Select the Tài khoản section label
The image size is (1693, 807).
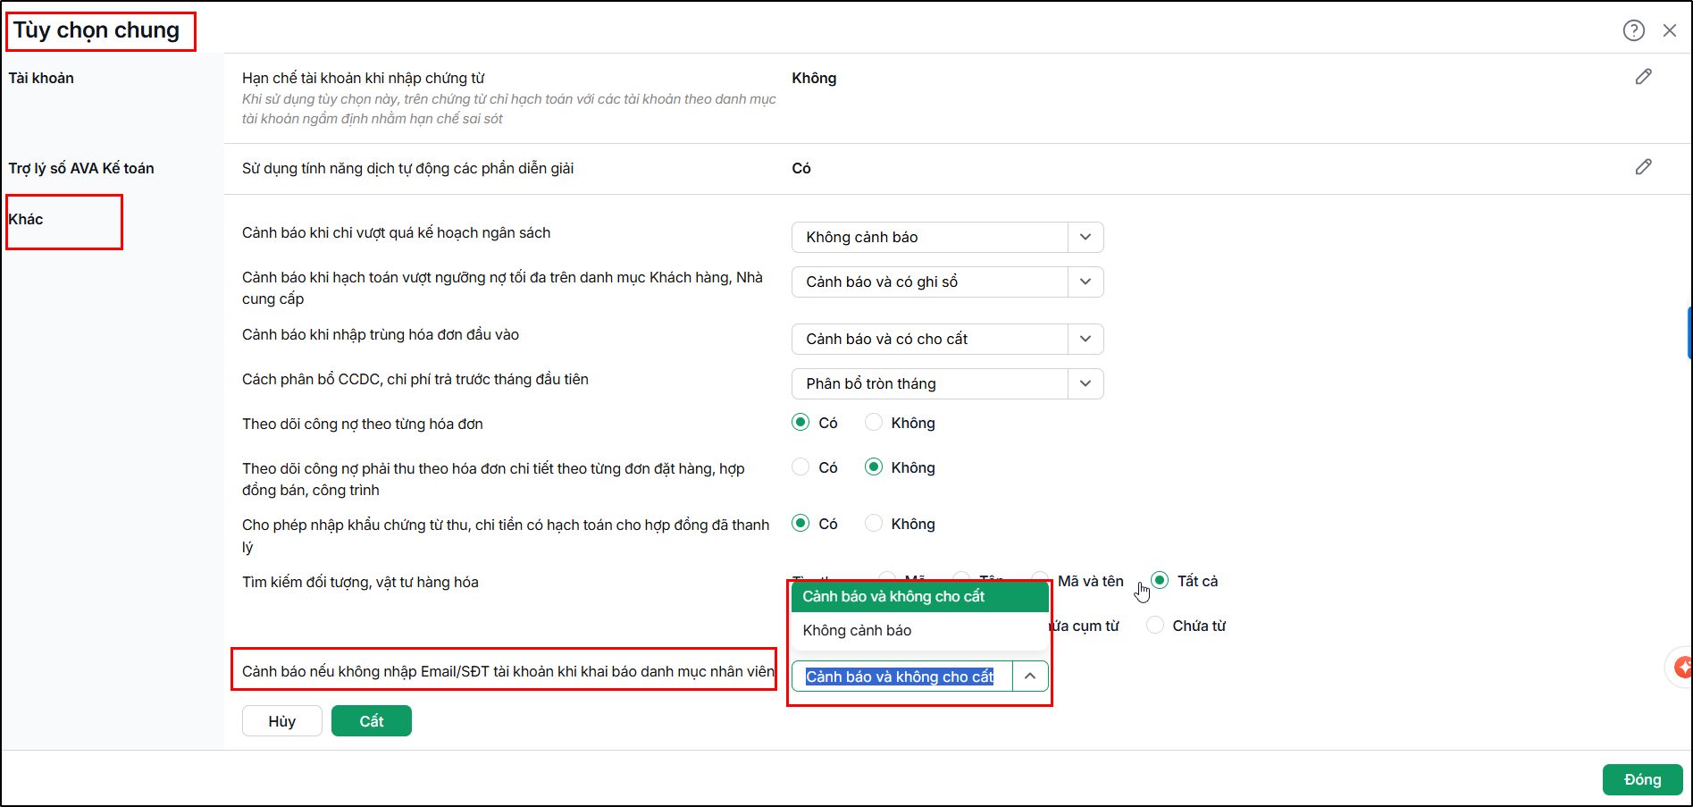(41, 79)
